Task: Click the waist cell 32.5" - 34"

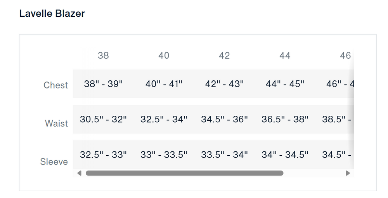Action: (x=164, y=119)
